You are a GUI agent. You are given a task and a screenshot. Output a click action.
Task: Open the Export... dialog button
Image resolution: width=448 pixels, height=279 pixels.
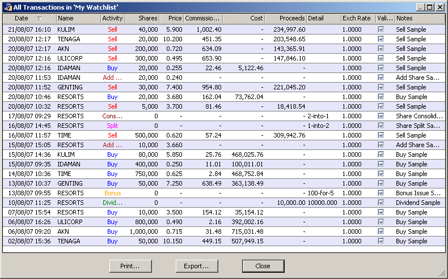click(x=197, y=266)
